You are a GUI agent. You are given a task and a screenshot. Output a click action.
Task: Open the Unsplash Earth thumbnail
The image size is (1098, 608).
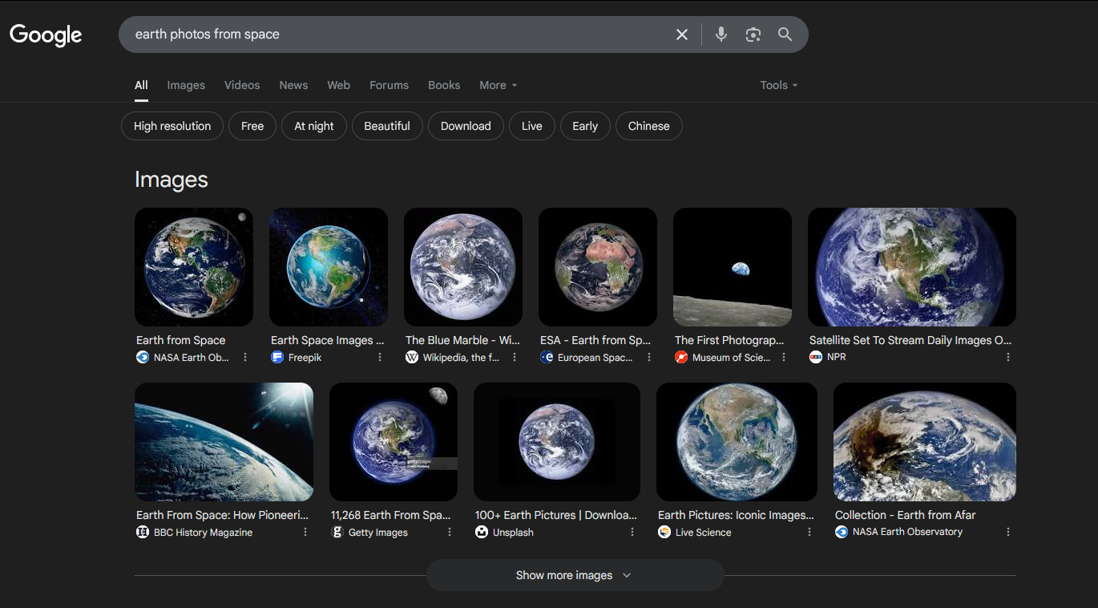click(x=557, y=442)
